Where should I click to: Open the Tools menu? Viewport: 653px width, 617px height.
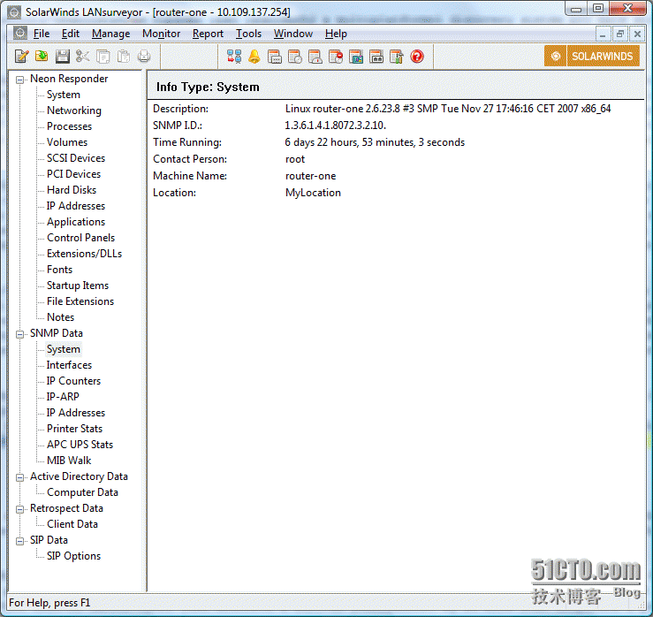(248, 34)
